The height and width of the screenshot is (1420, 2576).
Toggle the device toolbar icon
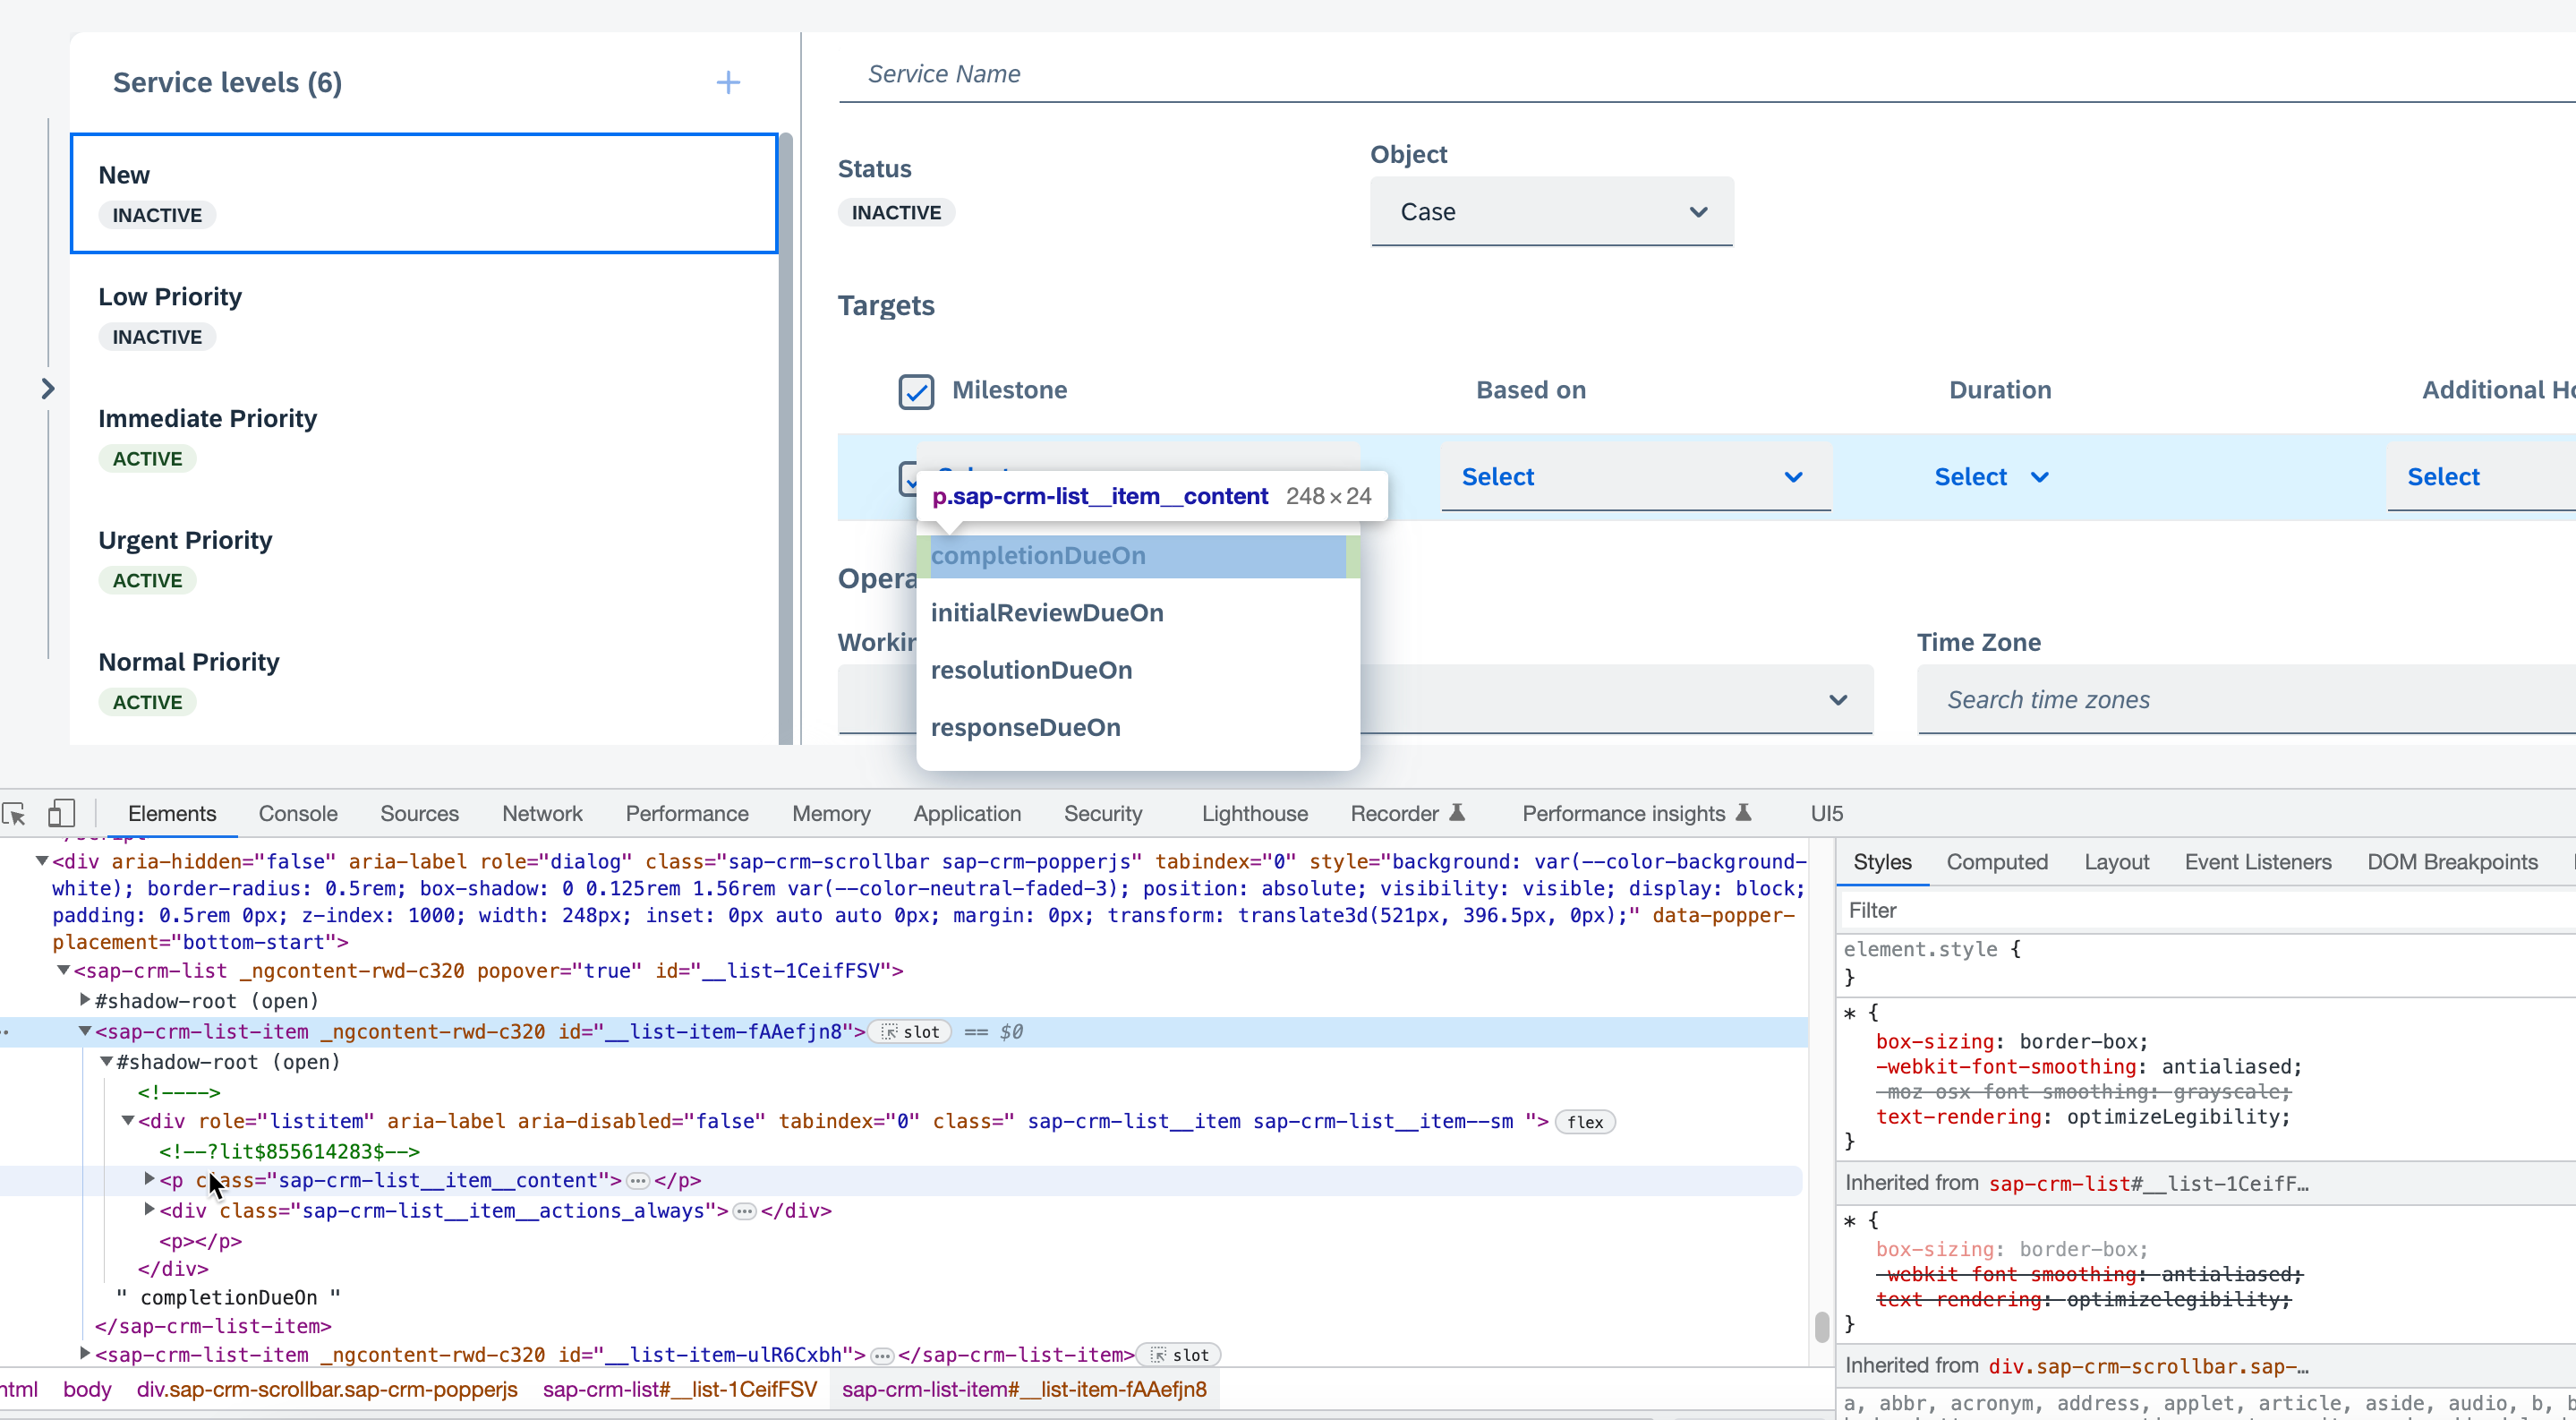pyautogui.click(x=61, y=813)
